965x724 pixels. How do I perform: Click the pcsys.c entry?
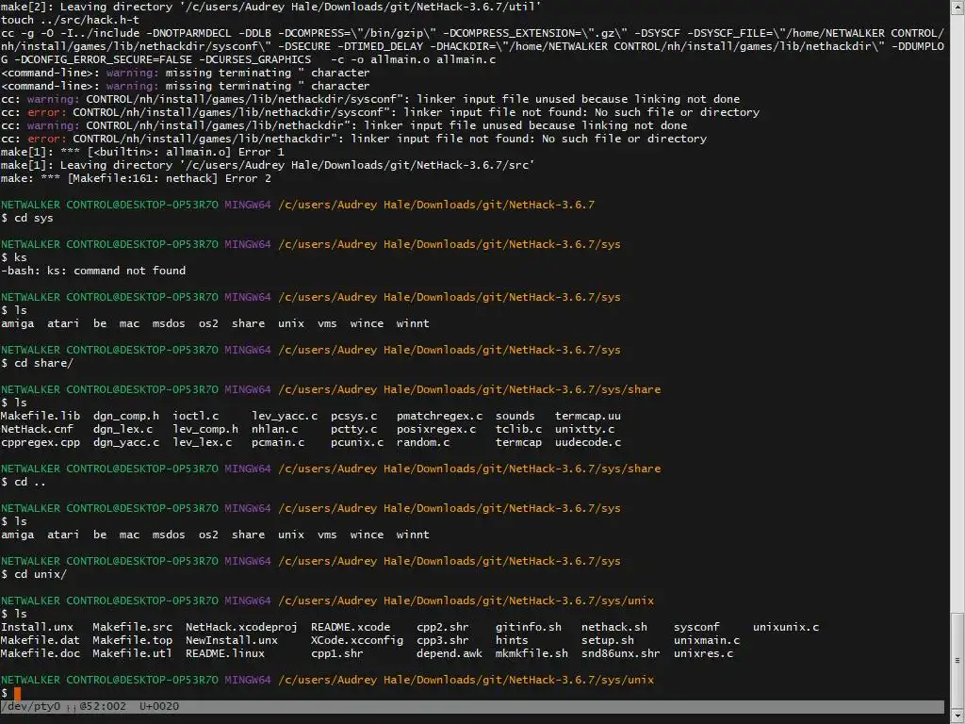(x=354, y=416)
